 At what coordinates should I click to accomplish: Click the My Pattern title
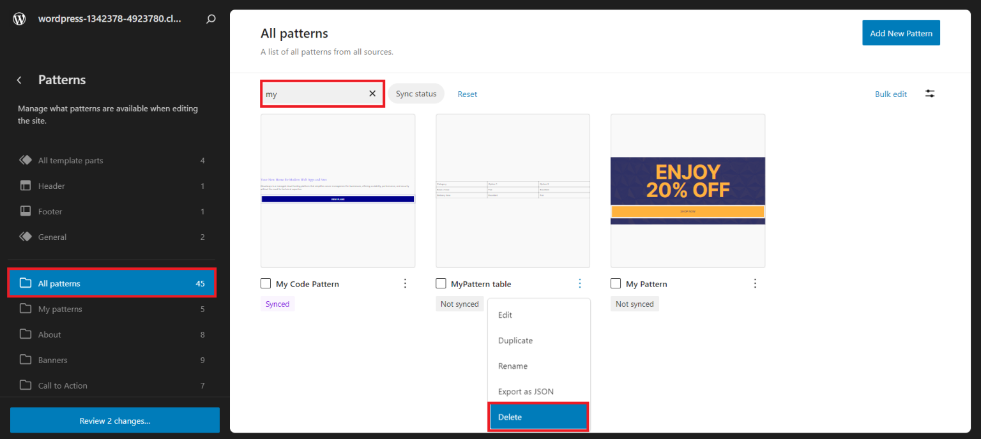(646, 284)
